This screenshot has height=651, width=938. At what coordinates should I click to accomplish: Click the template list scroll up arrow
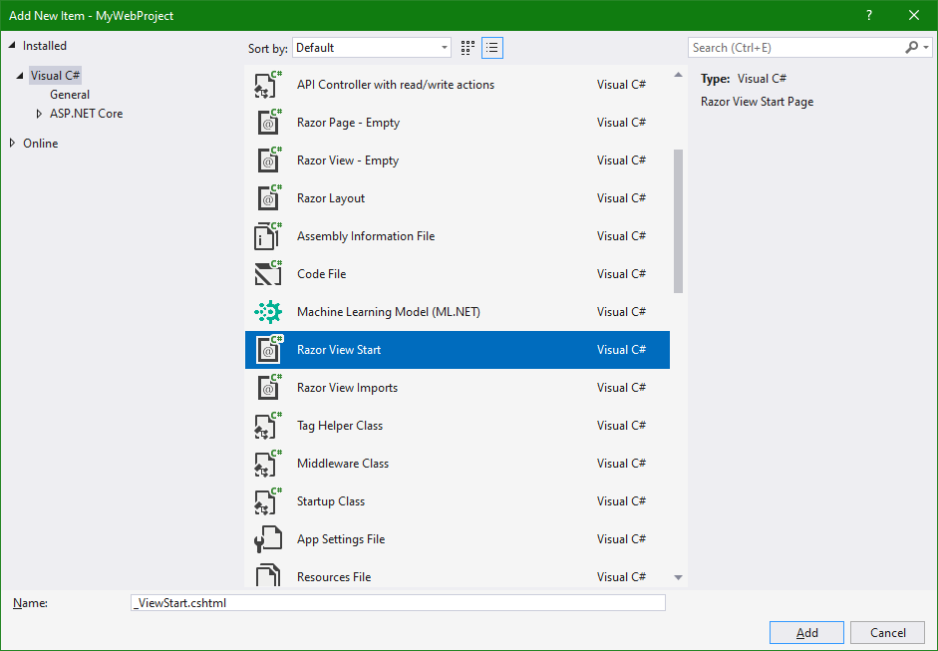678,75
